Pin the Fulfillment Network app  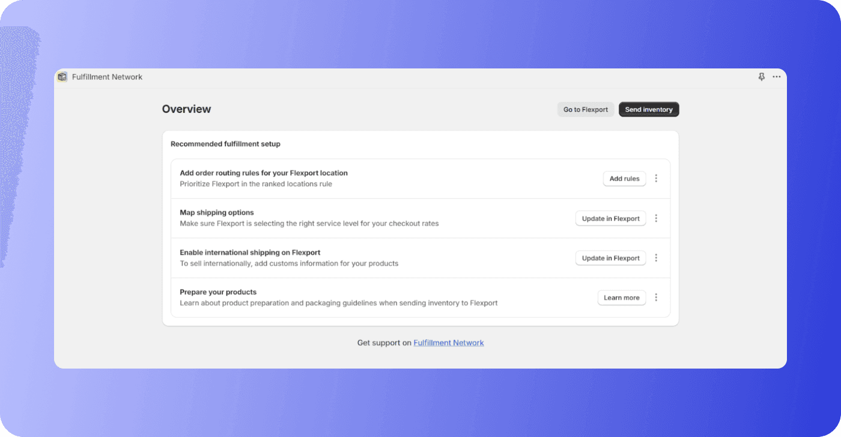tap(761, 77)
